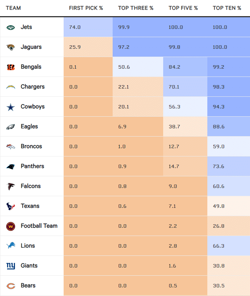250x296 pixels.
Task: Click the Cowboys star logo
Action: [10, 107]
